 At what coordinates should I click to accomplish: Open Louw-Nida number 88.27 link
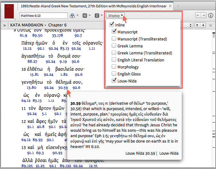[32, 61]
